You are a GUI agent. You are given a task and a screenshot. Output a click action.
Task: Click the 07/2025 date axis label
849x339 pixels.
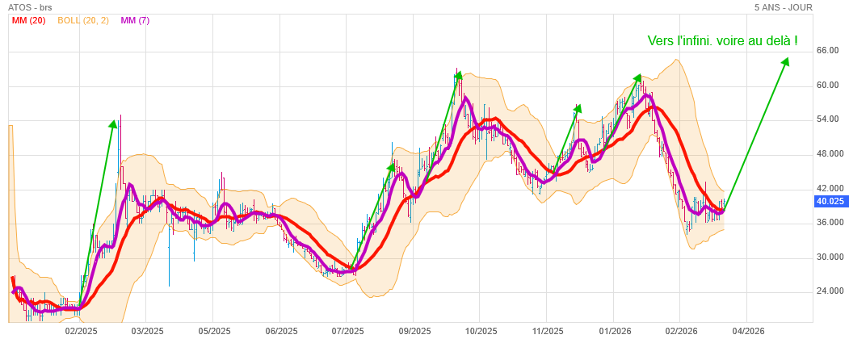[347, 330]
